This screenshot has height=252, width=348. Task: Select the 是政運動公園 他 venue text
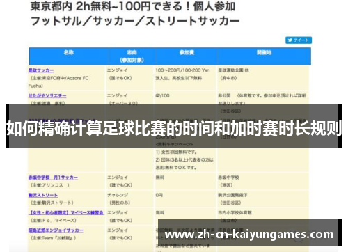pos(233,70)
